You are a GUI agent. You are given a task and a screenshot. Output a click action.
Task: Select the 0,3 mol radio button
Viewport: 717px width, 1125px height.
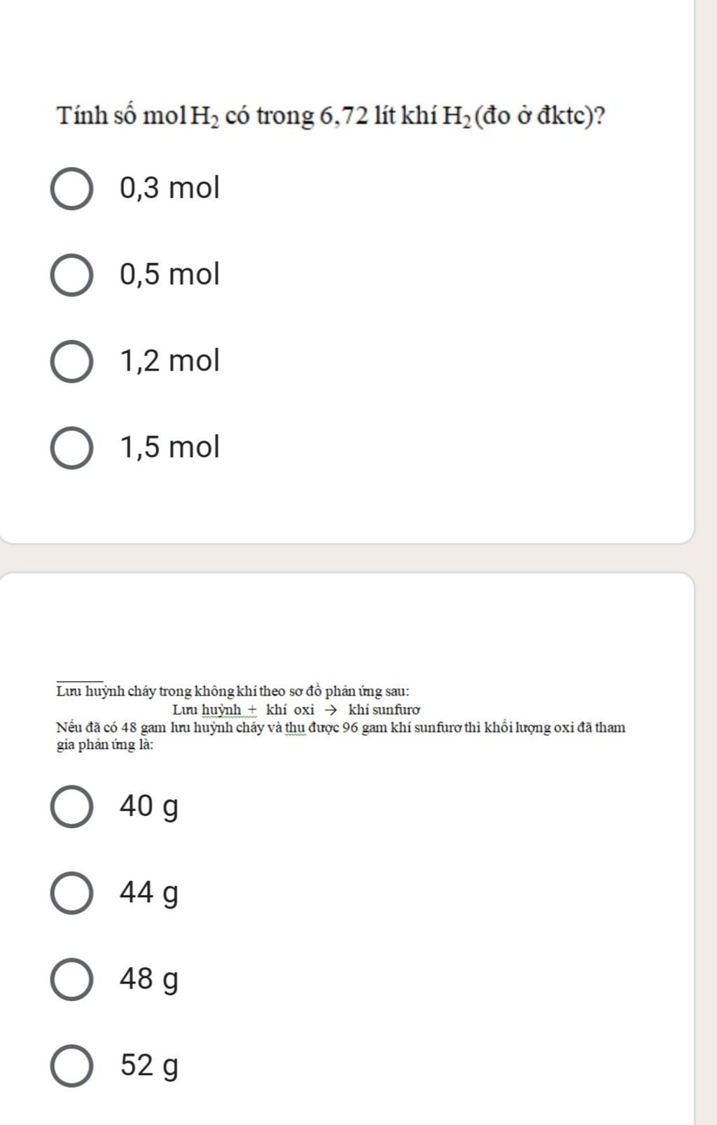click(71, 189)
